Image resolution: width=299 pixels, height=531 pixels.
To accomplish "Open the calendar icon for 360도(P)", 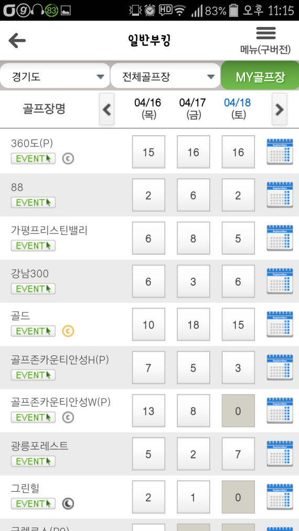I will 280,151.
